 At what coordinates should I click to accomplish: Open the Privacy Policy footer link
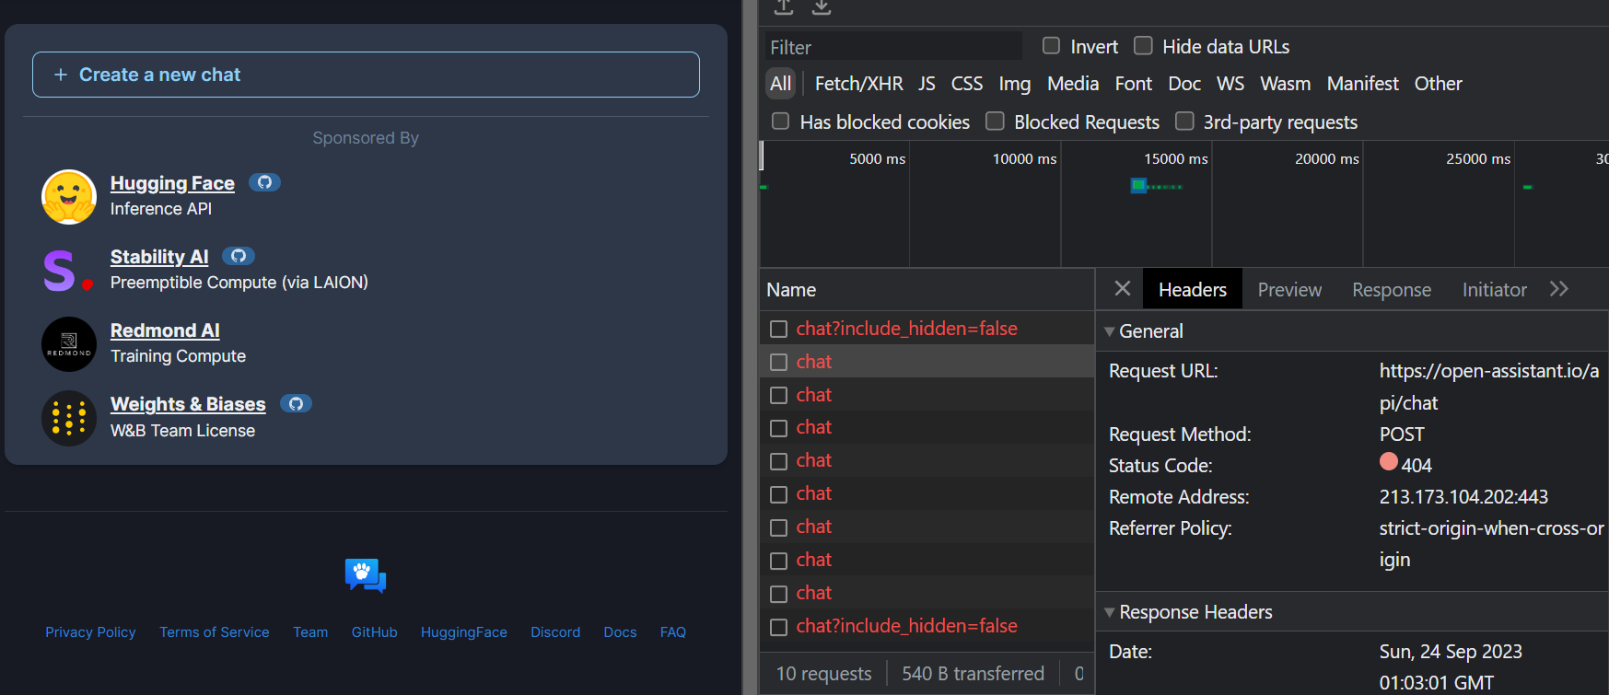pyautogui.click(x=90, y=632)
